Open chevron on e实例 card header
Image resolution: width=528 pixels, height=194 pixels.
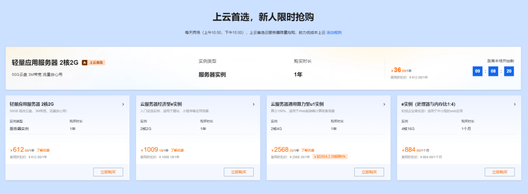tap(515, 104)
